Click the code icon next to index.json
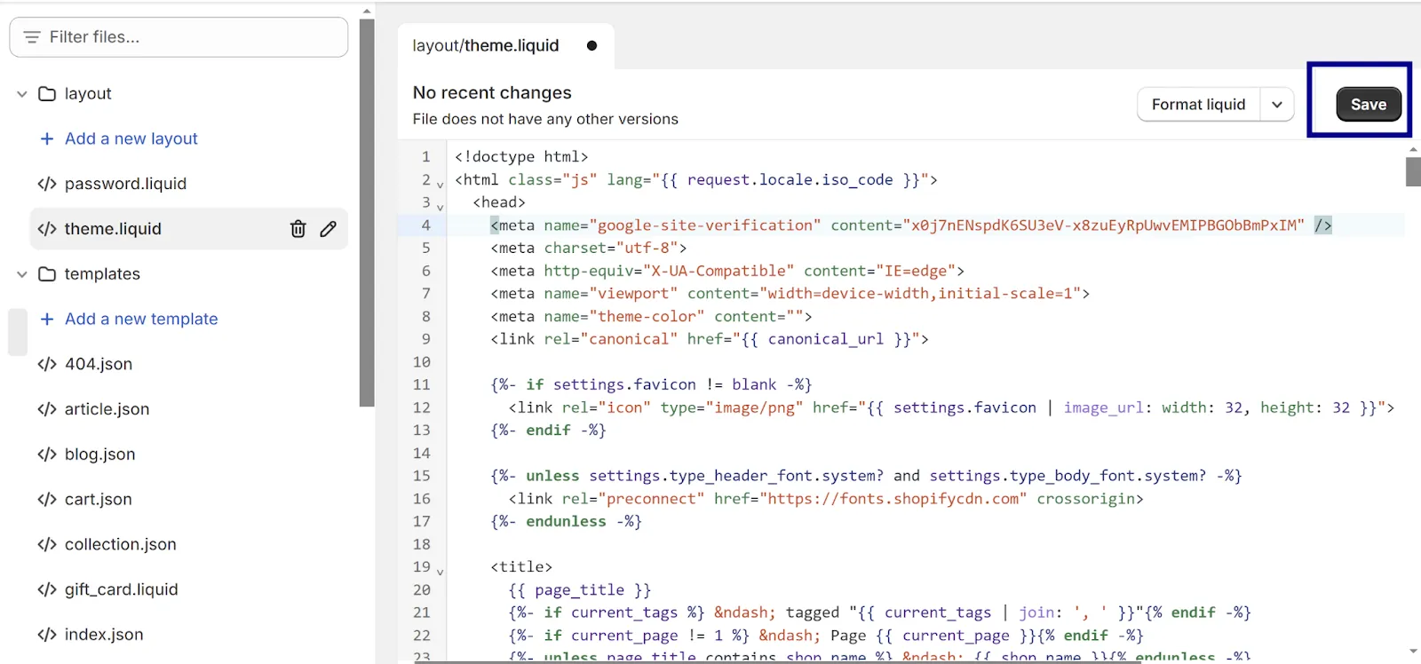Image resolution: width=1421 pixels, height=664 pixels. (47, 635)
